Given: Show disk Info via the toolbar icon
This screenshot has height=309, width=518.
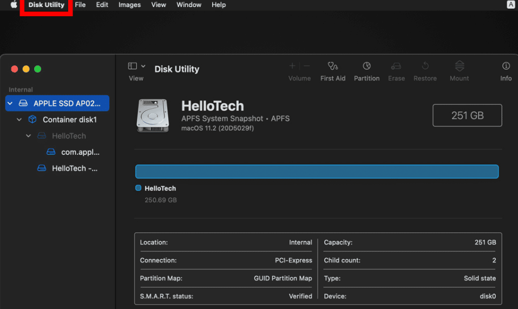Looking at the screenshot, I should (x=506, y=66).
